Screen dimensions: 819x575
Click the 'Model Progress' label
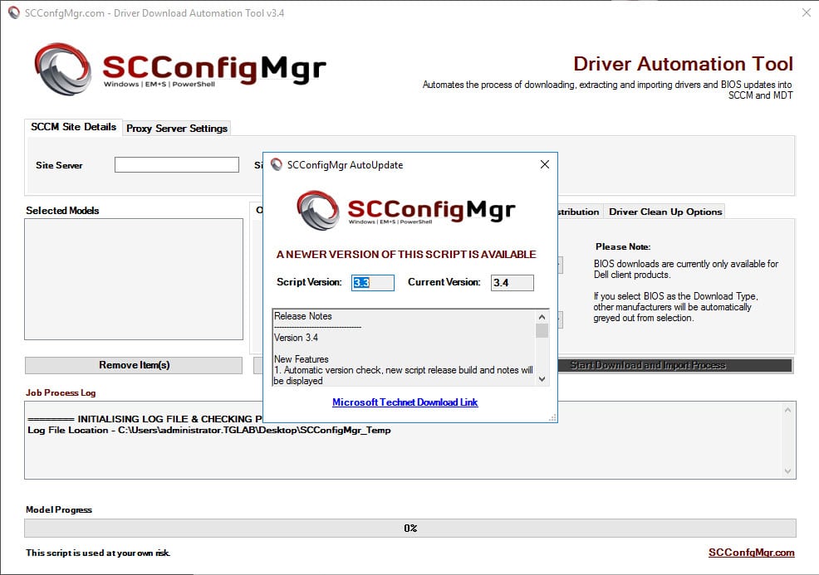coord(58,509)
